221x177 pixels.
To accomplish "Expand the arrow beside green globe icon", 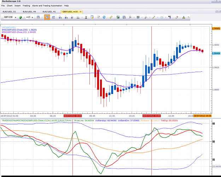I will (24, 17).
